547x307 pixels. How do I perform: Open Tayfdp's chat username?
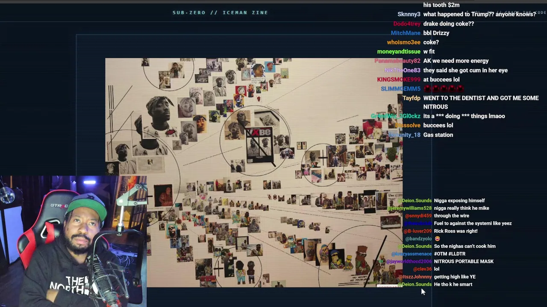point(412,98)
